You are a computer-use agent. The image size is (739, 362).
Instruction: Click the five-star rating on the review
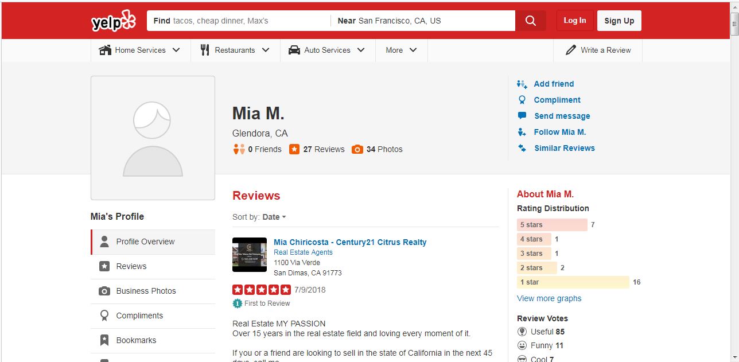[x=262, y=290]
